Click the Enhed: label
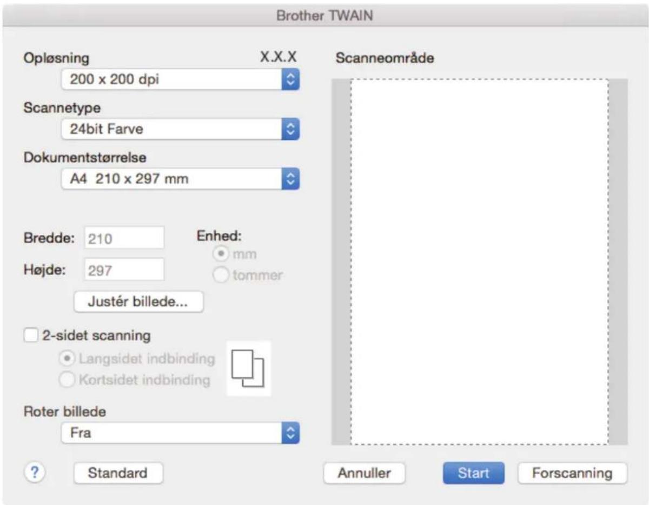This screenshot has width=649, height=505. point(218,235)
